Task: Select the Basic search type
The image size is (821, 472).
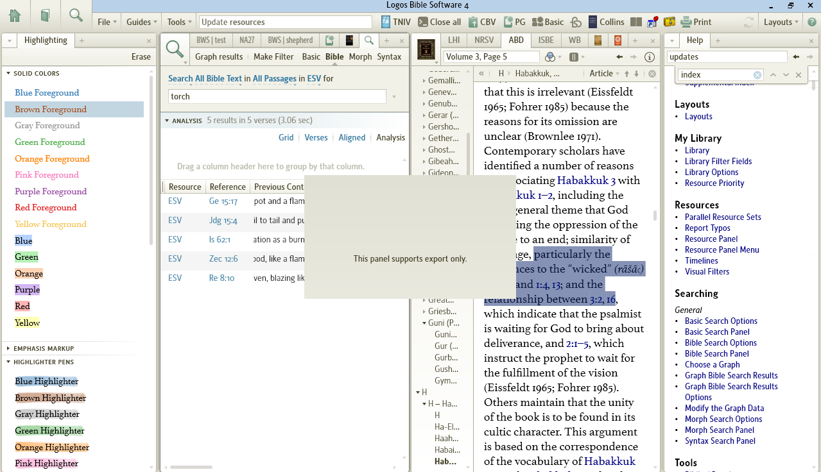Action: 311,56
